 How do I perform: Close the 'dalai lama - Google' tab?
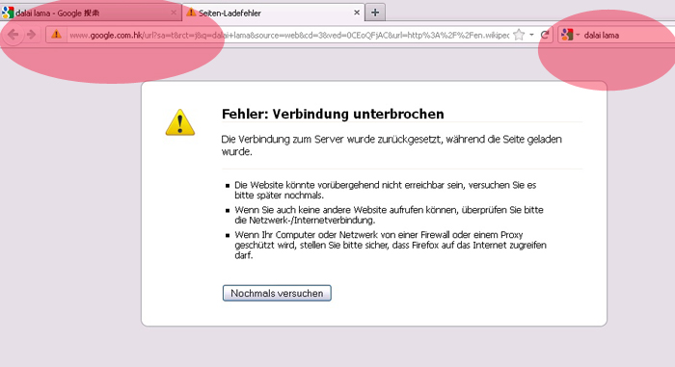[x=174, y=13]
